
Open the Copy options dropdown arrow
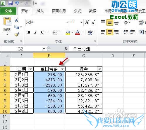(21, 27)
